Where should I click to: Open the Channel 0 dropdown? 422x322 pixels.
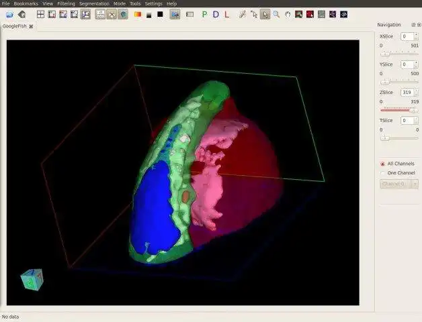point(399,184)
